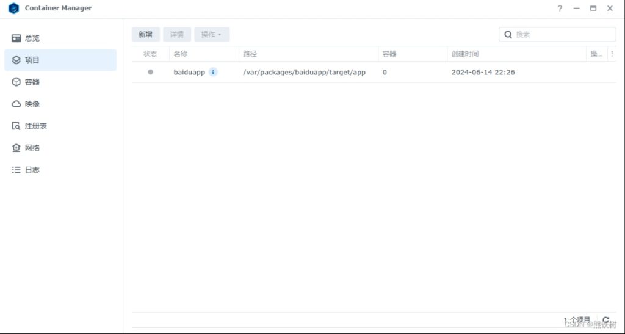Open the Registry (注册表) sidebar icon
Screen dimensions: 625x334
16,126
